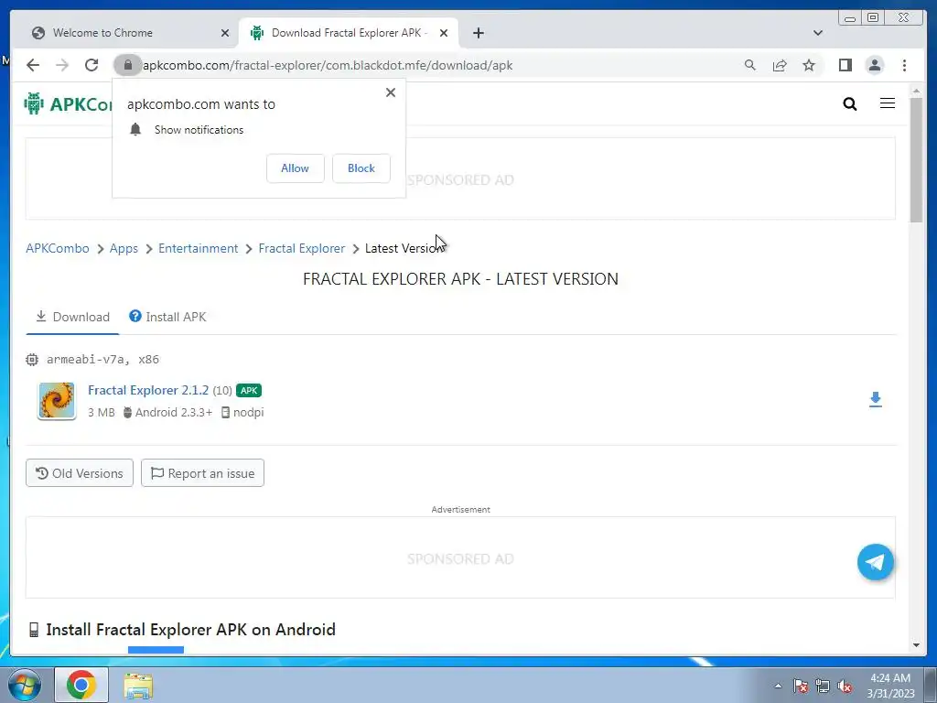Dismiss the notification permission popup
The width and height of the screenshot is (937, 703).
(x=390, y=92)
